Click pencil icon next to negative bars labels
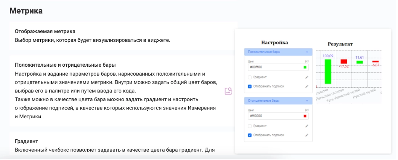398x160 pixels. click(x=307, y=135)
